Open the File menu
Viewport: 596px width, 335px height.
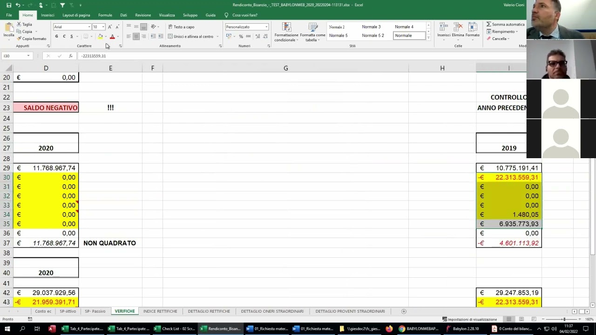point(9,15)
